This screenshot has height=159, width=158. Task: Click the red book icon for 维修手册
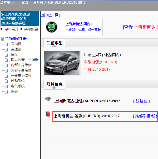(48, 114)
